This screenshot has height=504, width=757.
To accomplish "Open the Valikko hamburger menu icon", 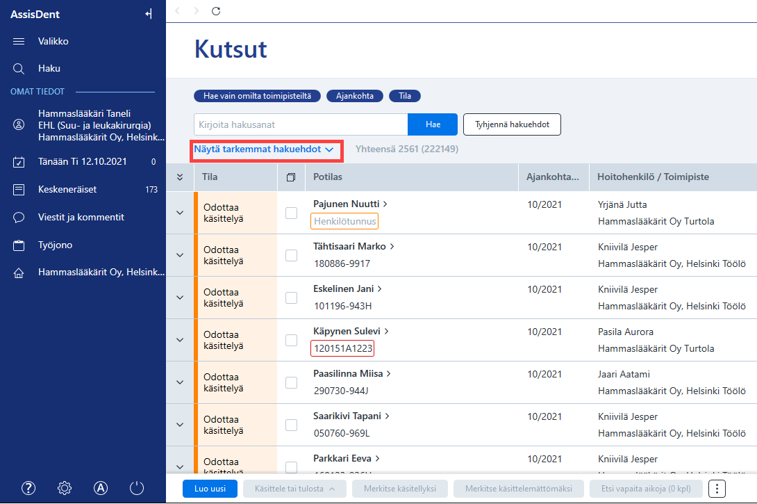I will 19,42.
